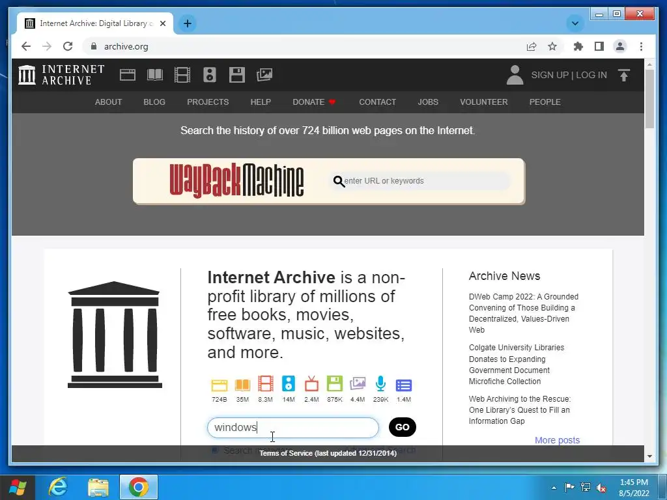Go back using the browser back arrow
This screenshot has height=500, width=667.
(26, 46)
